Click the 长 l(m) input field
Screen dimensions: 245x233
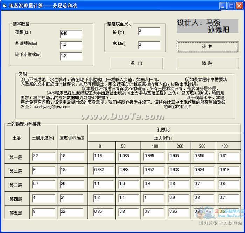tap(149, 31)
